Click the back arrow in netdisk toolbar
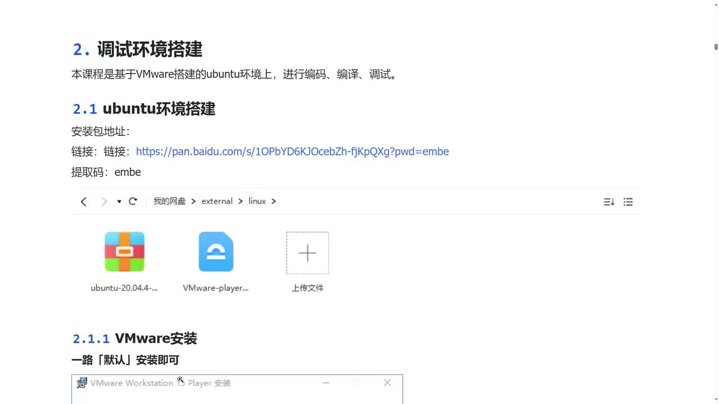The image size is (719, 404). (x=84, y=201)
